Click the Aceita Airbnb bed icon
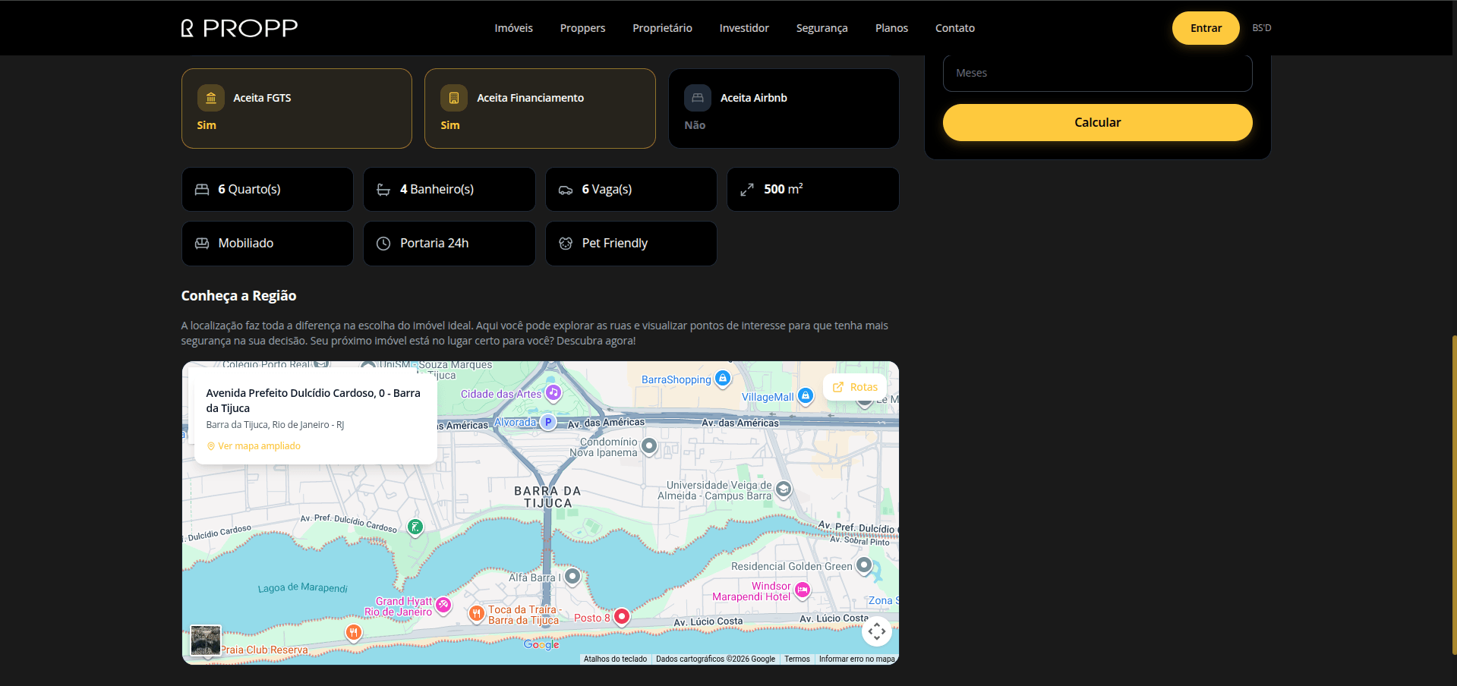 698,98
